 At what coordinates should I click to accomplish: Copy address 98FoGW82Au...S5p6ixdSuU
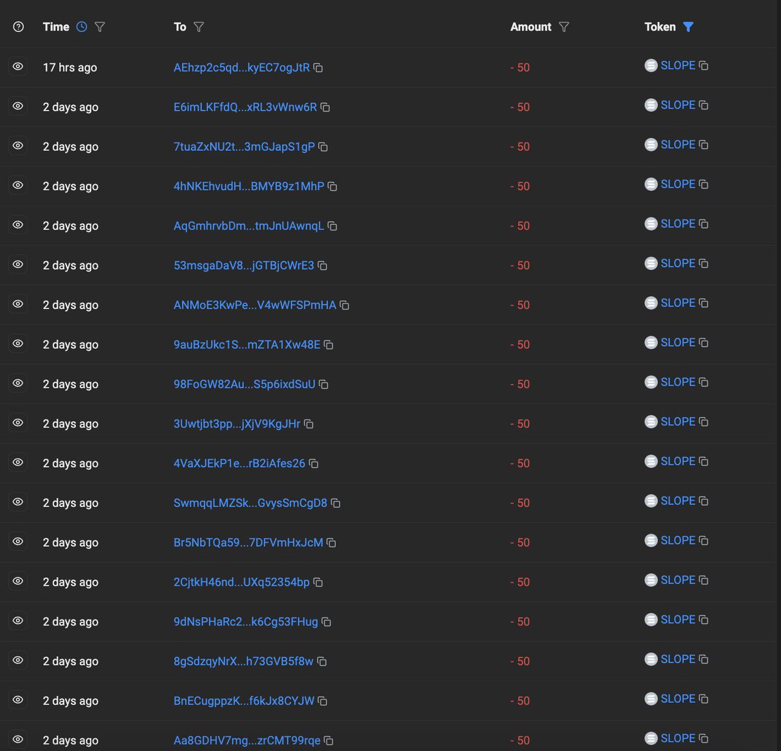(323, 385)
